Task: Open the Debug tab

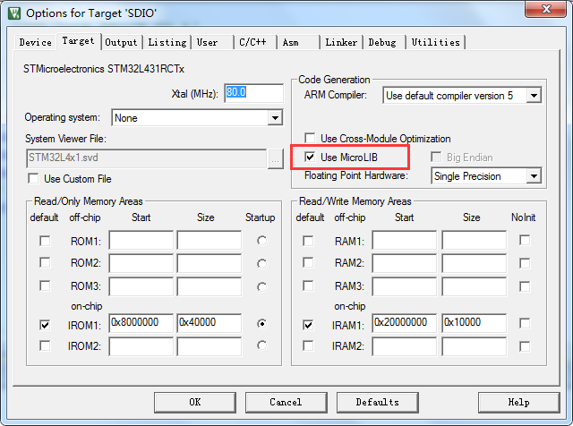Action: click(x=382, y=42)
